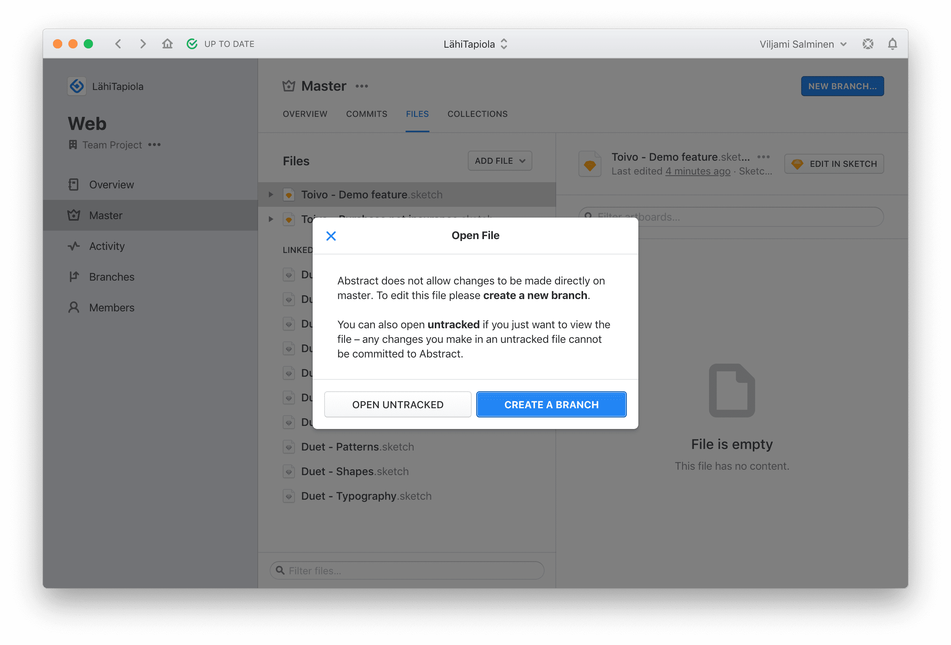This screenshot has height=645, width=951.
Task: Go back with the left arrow
Action: click(118, 44)
